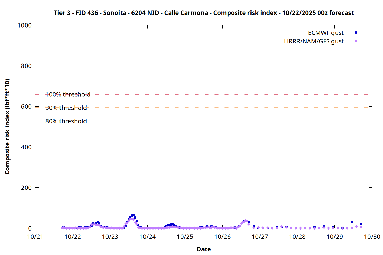Select the ECMWF gust legend label
The image size is (383, 255).
coord(326,33)
